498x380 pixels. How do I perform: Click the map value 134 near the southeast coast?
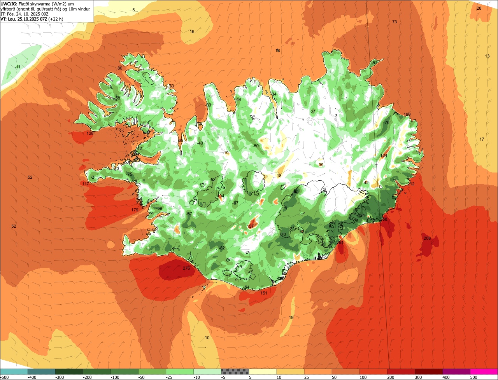(x=361, y=216)
